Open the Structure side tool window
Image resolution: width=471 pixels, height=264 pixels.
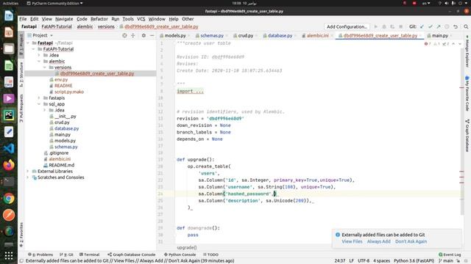point(21,75)
